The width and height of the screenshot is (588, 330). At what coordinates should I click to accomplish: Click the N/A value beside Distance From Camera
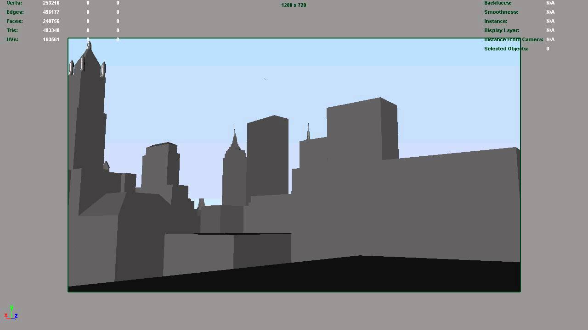550,39
